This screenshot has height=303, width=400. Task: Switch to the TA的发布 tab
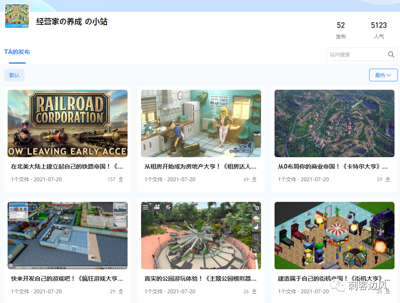17,52
